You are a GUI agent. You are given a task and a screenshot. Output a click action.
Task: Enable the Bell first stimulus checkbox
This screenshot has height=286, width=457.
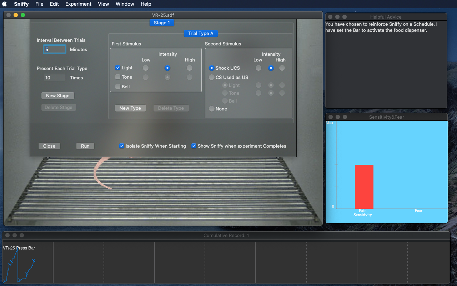118,87
